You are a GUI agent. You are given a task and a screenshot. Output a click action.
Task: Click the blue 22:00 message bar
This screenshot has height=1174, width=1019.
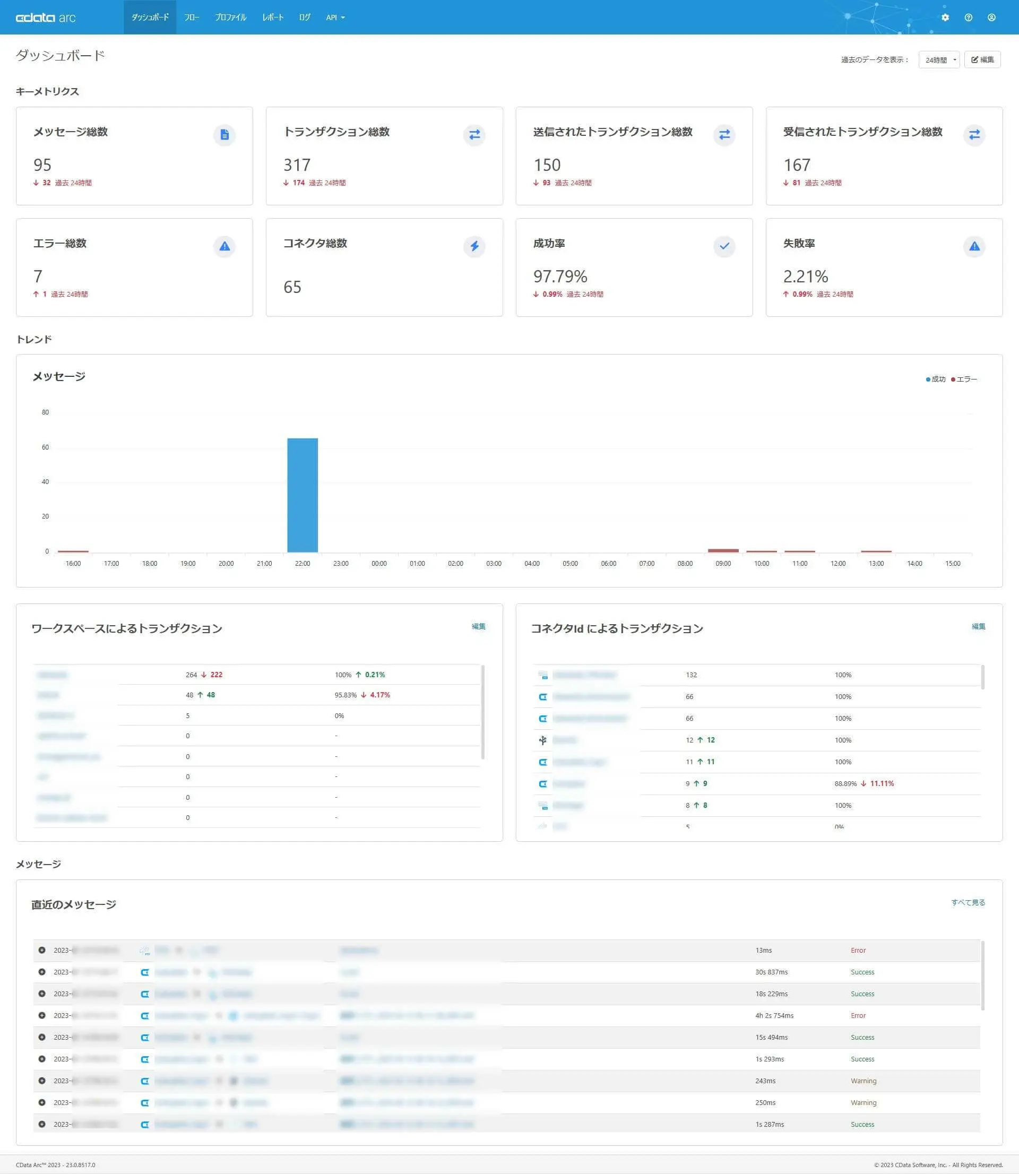tap(303, 495)
